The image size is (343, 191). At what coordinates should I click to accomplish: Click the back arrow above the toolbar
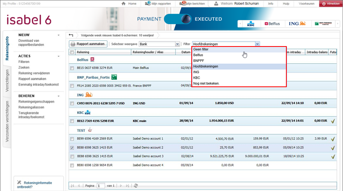pos(71,35)
